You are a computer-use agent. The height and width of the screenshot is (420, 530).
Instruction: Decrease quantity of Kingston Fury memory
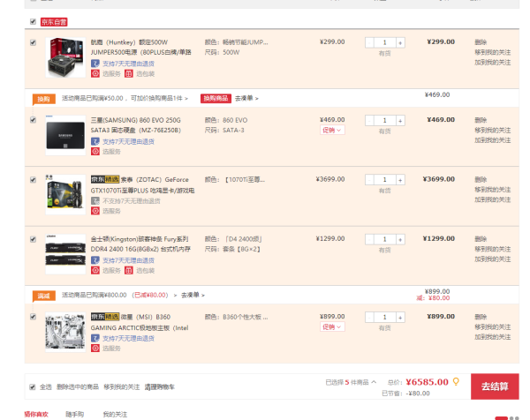pos(369,239)
